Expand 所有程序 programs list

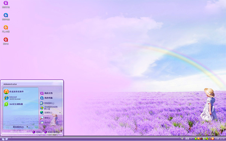pos(20,127)
